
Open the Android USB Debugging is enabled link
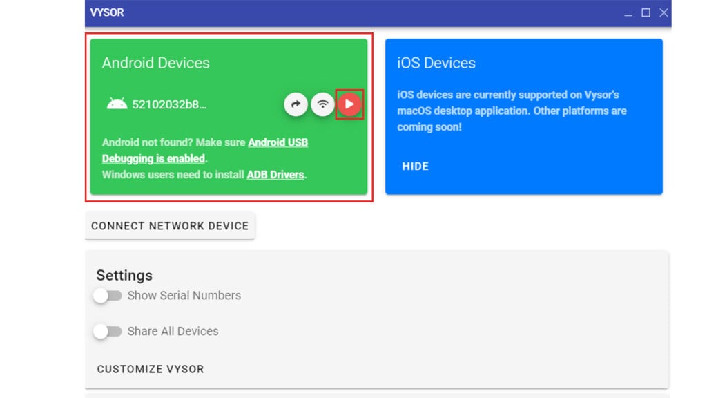204,150
